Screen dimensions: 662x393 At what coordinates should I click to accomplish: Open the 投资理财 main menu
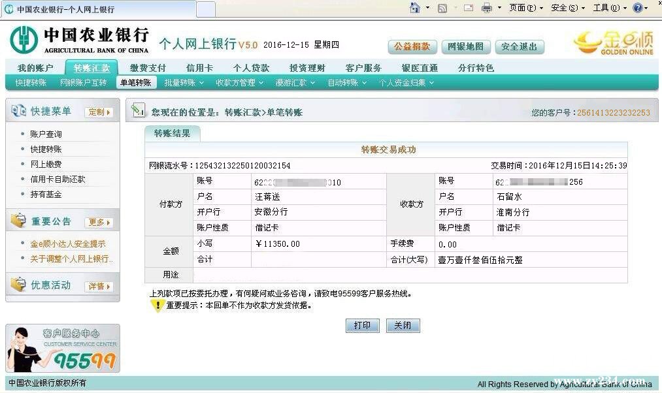point(307,68)
